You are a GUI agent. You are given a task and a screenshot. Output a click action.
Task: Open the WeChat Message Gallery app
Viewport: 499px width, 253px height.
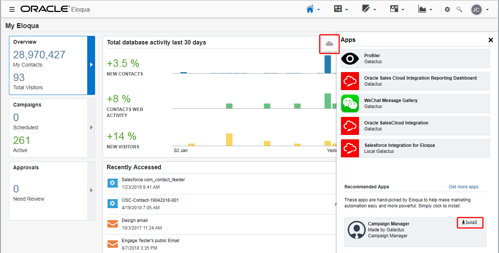415,104
